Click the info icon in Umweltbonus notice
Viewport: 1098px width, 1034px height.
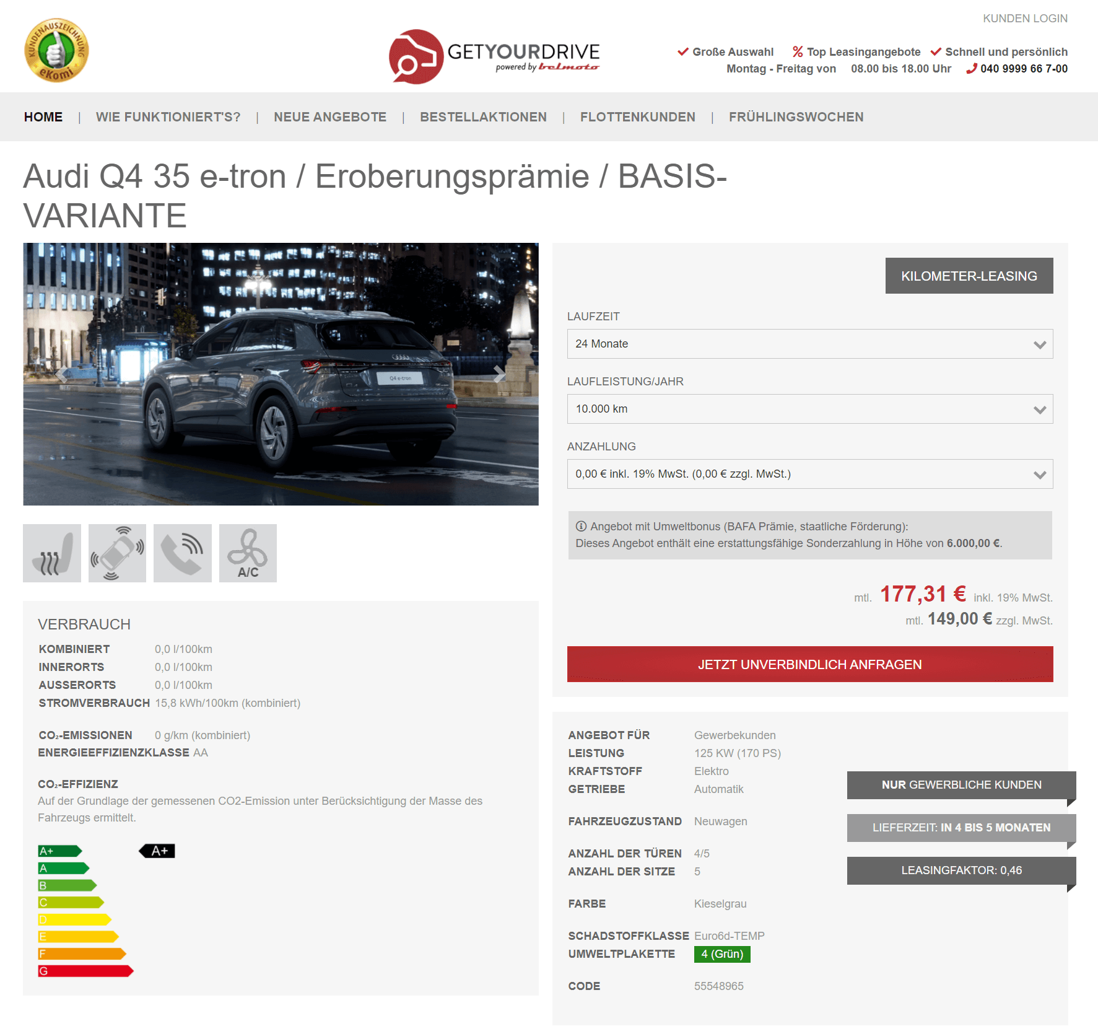[x=581, y=526]
